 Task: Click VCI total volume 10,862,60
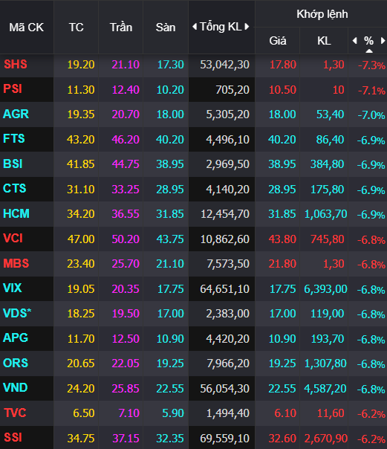click(x=225, y=239)
